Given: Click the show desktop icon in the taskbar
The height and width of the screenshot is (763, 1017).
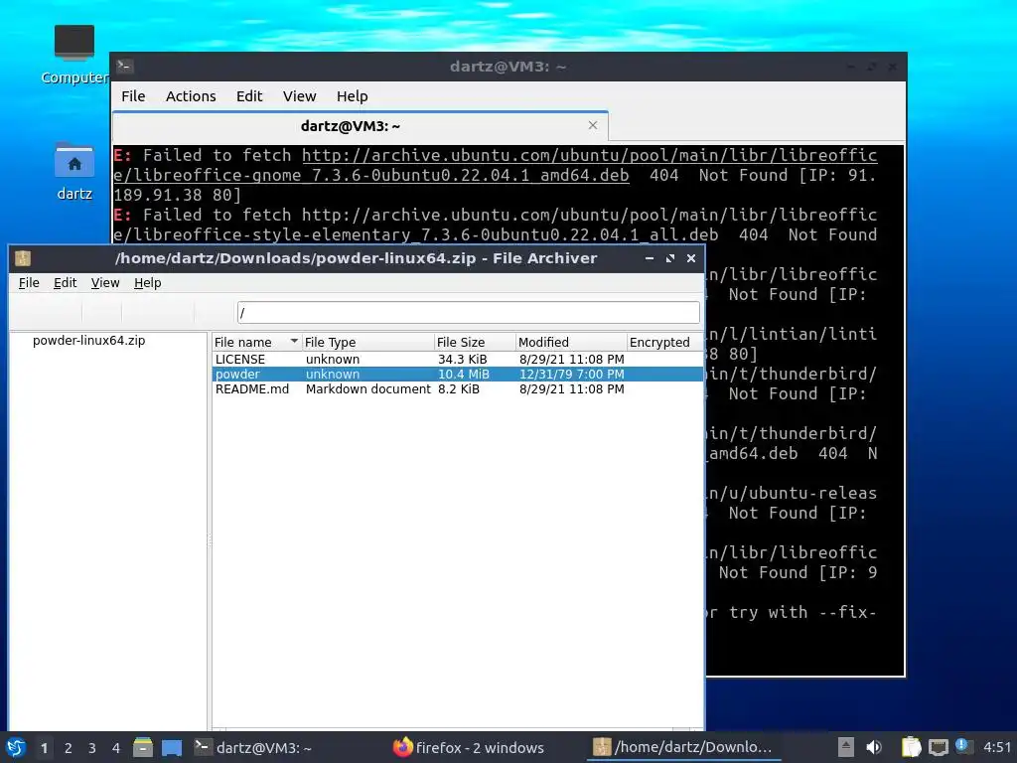Looking at the screenshot, I should 171,747.
